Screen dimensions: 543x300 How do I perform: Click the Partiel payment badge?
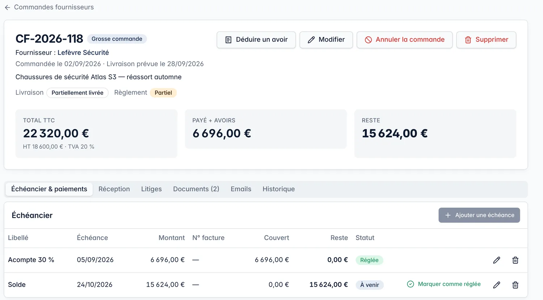click(163, 93)
